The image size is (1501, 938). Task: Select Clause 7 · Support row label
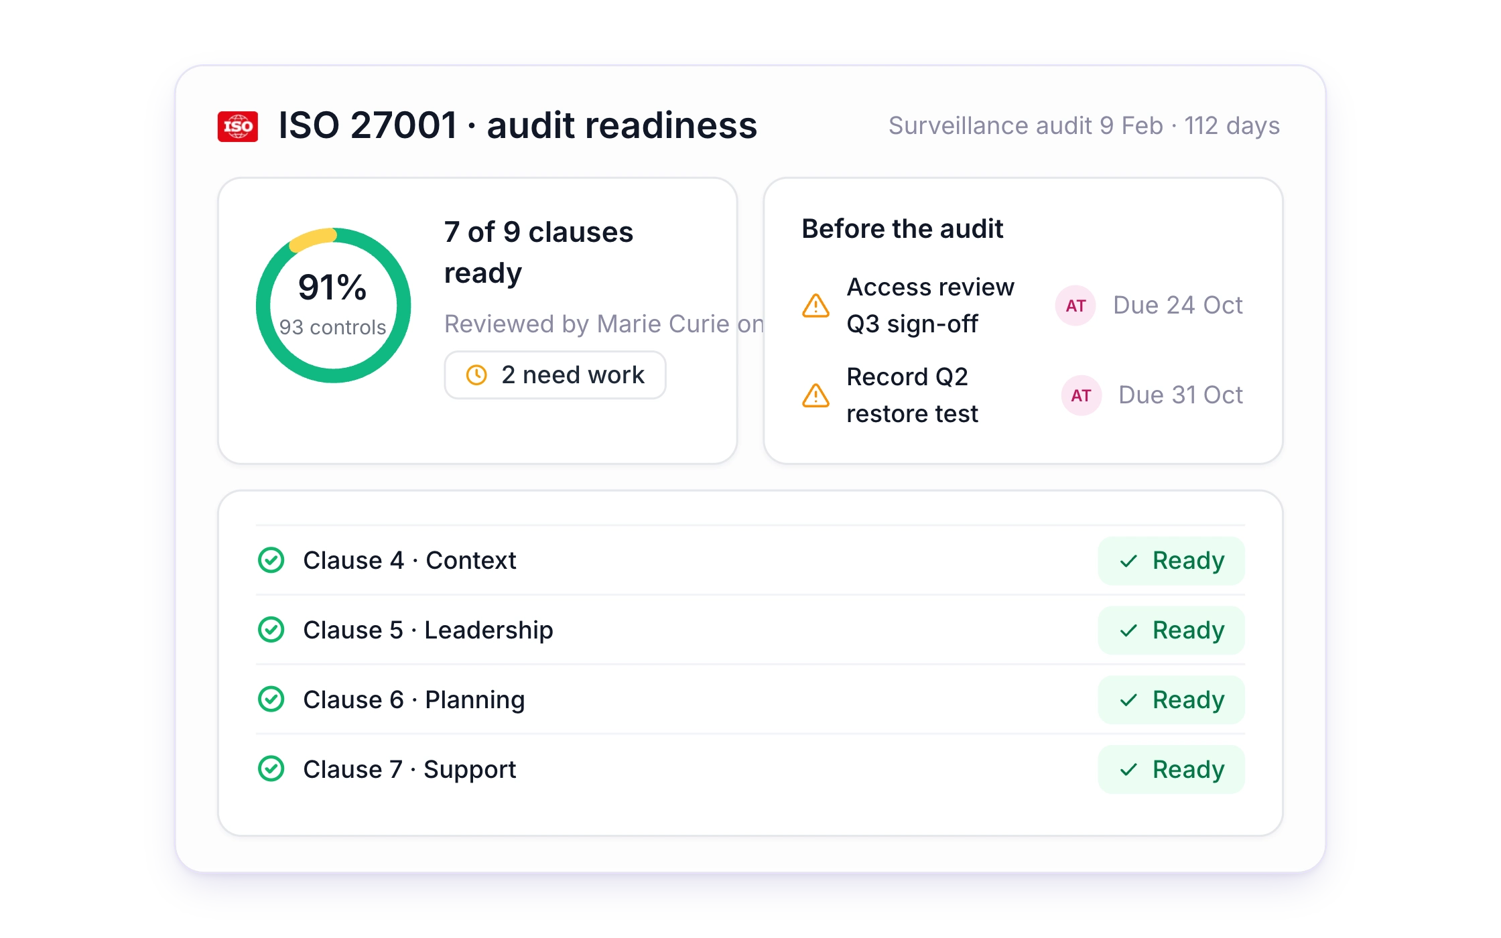[409, 769]
